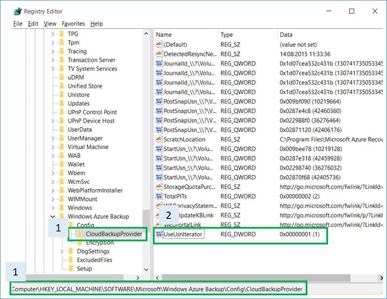This screenshot has height=299, width=387.
Task: Click the registry path in status bar
Action: tap(157, 289)
